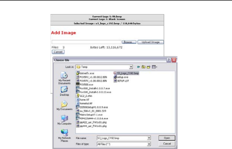Close the Choose file dialog
The image size is (232, 149).
click(174, 60)
